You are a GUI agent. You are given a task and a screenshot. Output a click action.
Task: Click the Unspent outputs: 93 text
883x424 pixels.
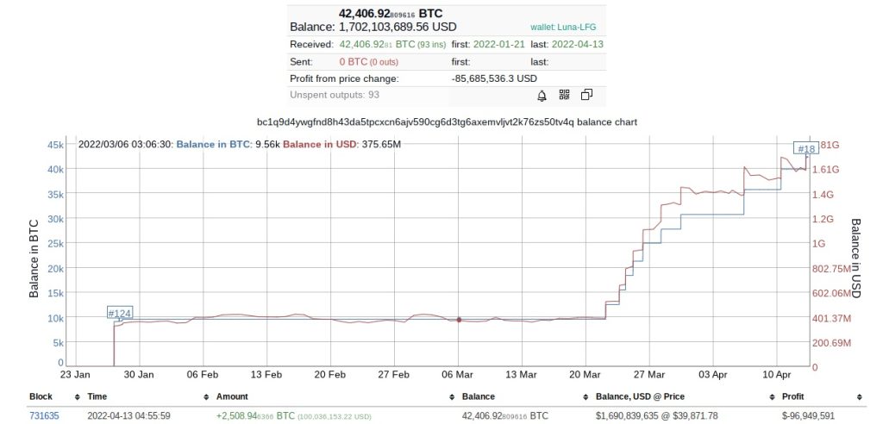pyautogui.click(x=335, y=95)
